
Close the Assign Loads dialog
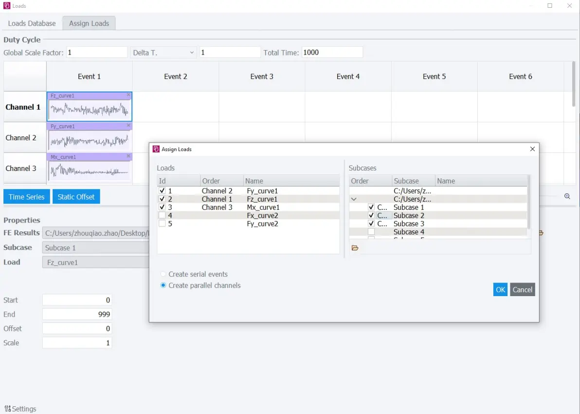[532, 149]
